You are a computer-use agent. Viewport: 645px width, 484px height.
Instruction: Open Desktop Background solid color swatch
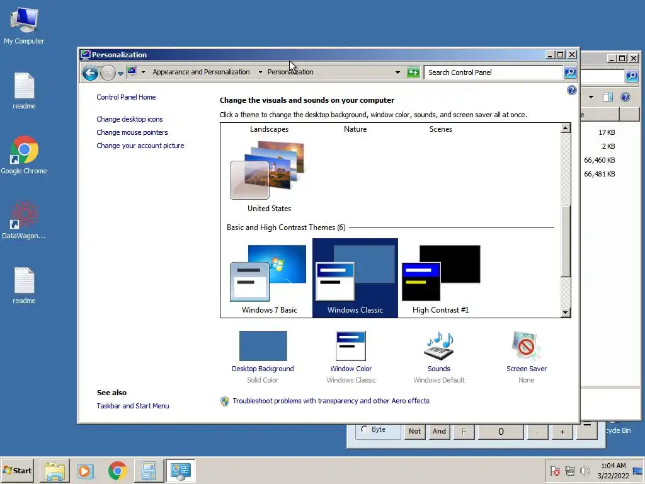click(263, 346)
